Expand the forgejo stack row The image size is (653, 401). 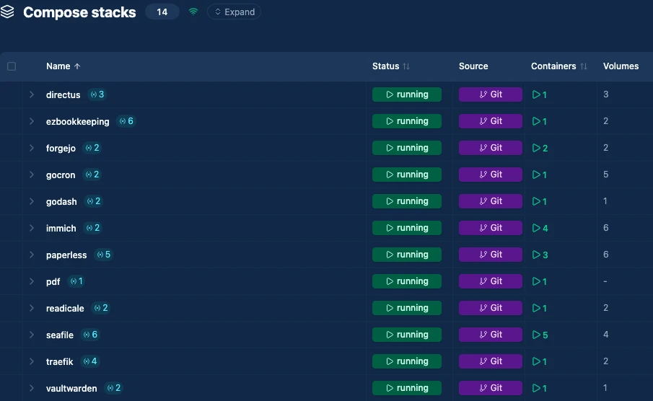coord(32,148)
